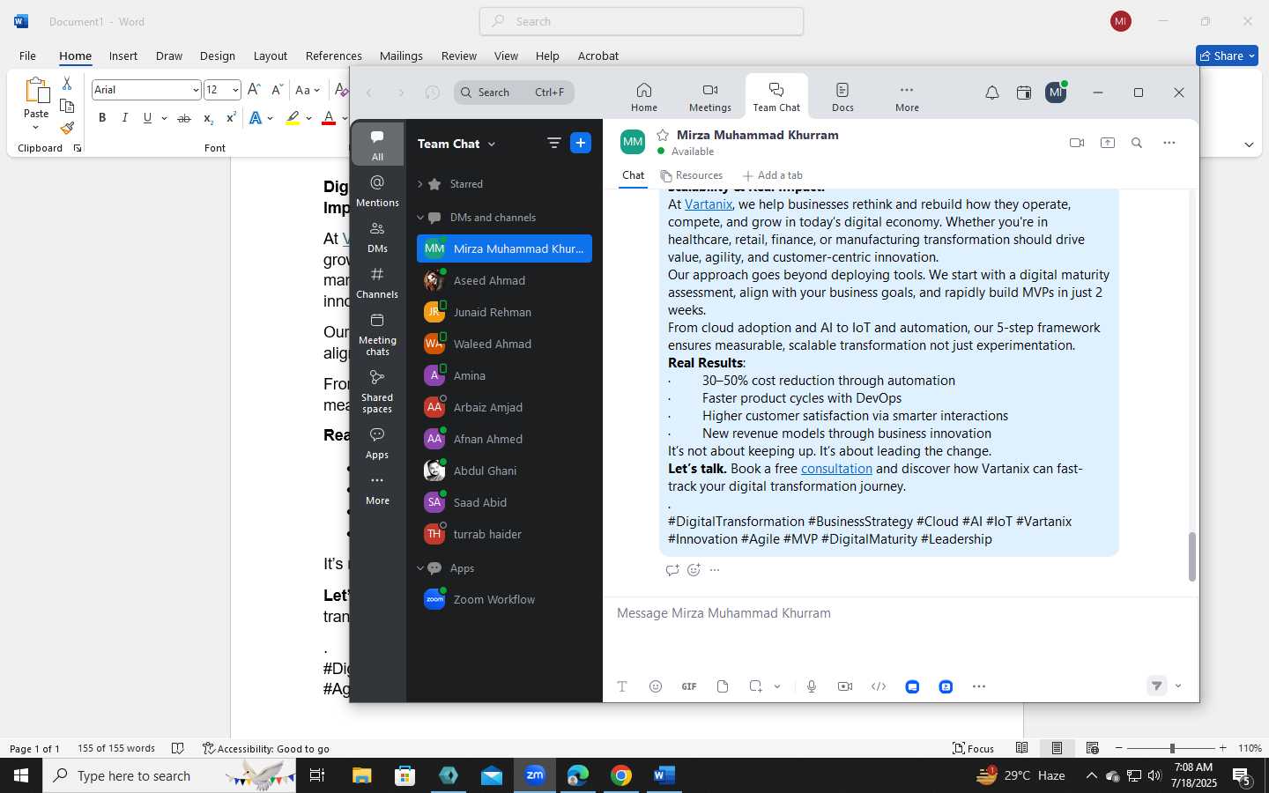The width and height of the screenshot is (1269, 793).
Task: Open font size dropdown showing 12
Action: pos(235,90)
